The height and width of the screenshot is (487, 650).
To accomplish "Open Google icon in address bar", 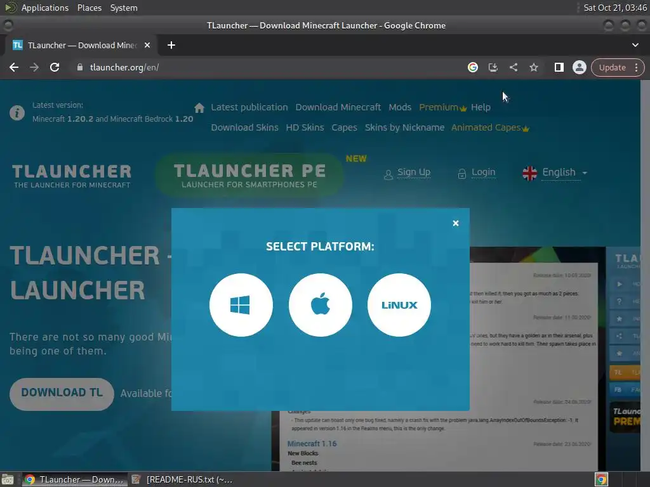I will pos(472,67).
